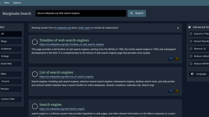The height and width of the screenshot is (117, 209).
Task: Enable the Recent Results option
Action: pyautogui.click(x=199, y=41)
